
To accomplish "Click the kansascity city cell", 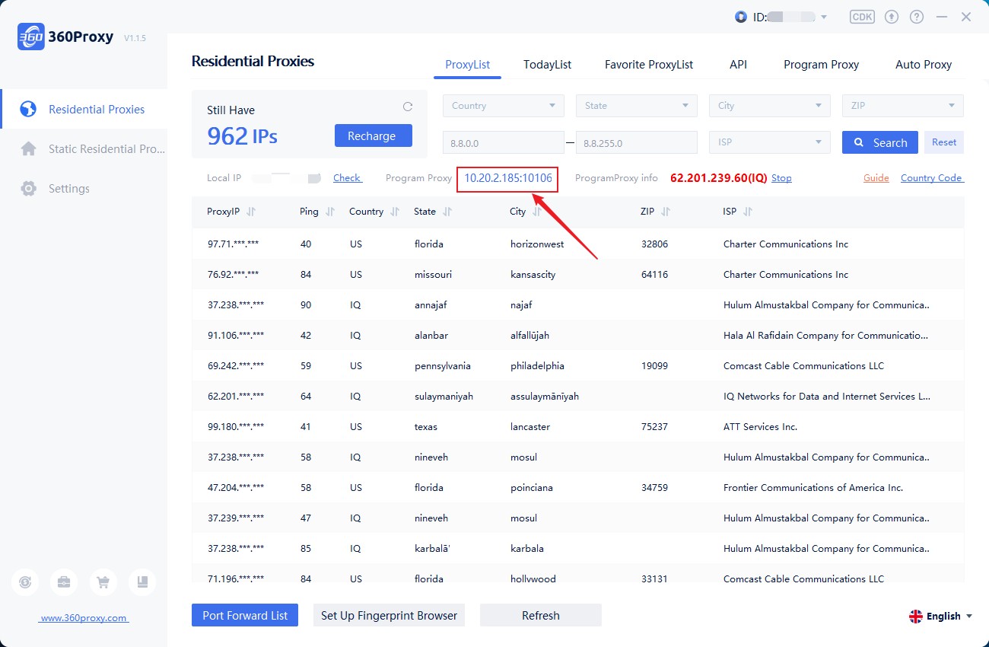I will 533,275.
